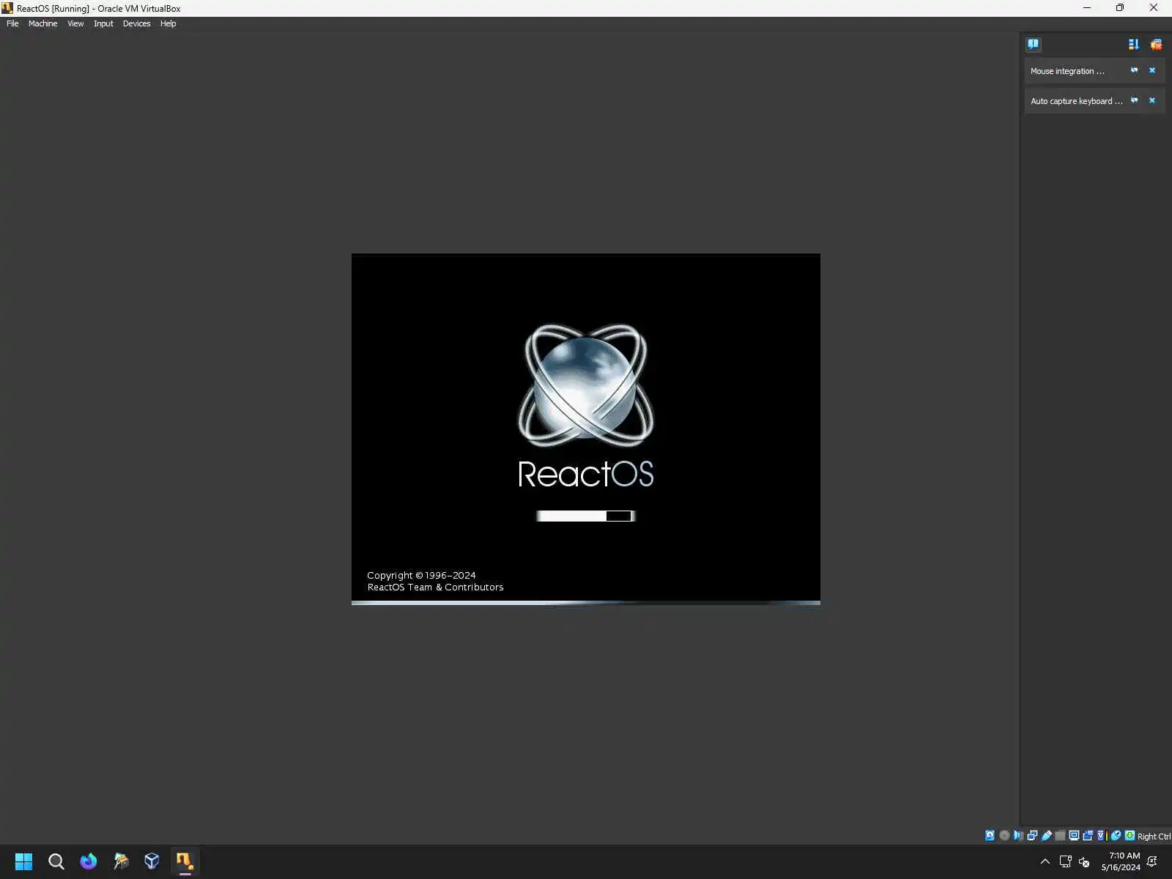The width and height of the screenshot is (1172, 879).
Task: Open the network tray icon
Action: pyautogui.click(x=1066, y=861)
